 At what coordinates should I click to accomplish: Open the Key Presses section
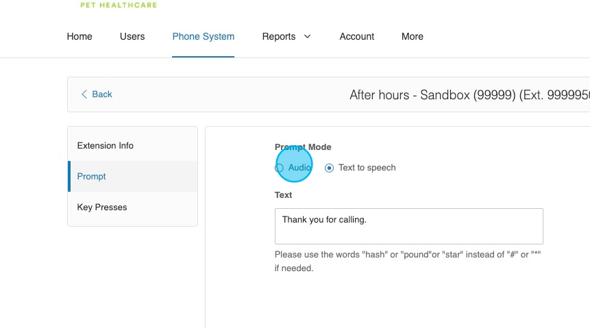[x=102, y=207]
